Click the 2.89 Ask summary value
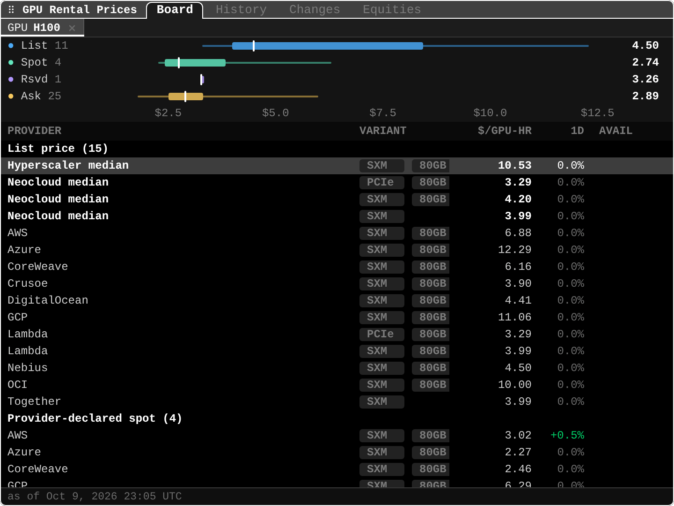The image size is (674, 506). pos(645,96)
